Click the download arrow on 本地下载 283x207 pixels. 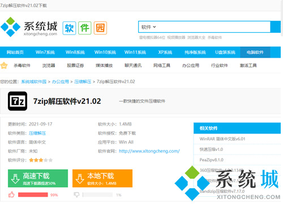pyautogui.click(x=80, y=179)
